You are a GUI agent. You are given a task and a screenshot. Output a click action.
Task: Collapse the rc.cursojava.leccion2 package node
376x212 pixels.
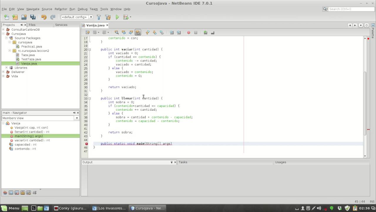[x=10, y=51]
